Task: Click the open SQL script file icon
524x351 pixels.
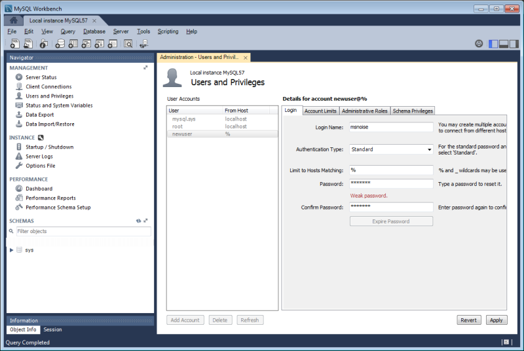Action: click(28, 43)
